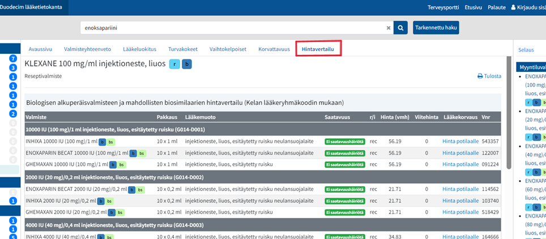Click the G014-D001 group header row
The height and width of the screenshot is (239, 546).
pyautogui.click(x=263, y=130)
